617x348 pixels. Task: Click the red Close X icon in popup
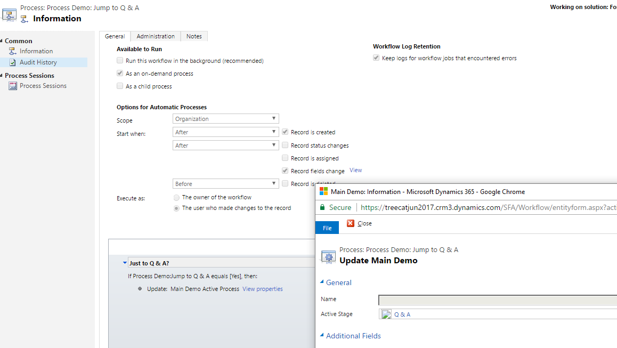[x=350, y=223]
